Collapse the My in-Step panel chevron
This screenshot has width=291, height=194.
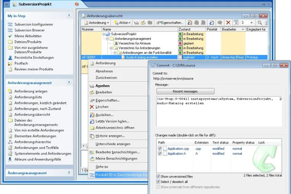click(x=69, y=15)
